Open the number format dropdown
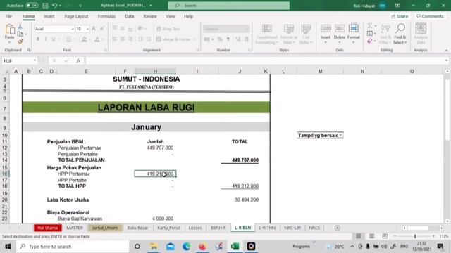This screenshot has width=451, height=253. pos(247,29)
